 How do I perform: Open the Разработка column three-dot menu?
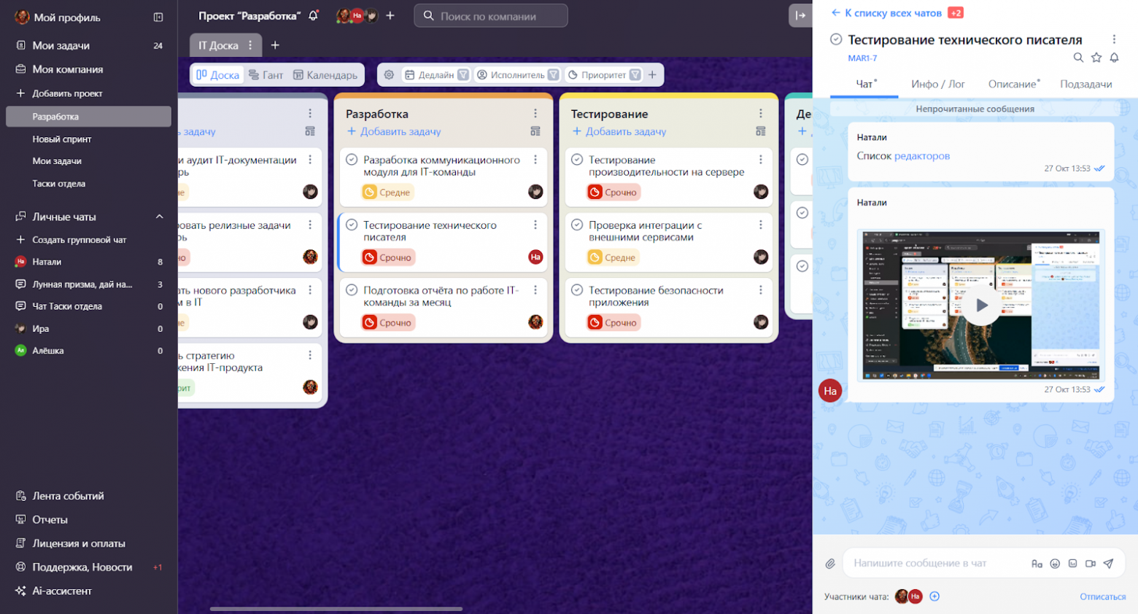click(x=535, y=114)
